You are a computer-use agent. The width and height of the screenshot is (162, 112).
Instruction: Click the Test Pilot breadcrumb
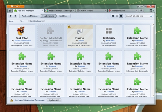[63, 16]
